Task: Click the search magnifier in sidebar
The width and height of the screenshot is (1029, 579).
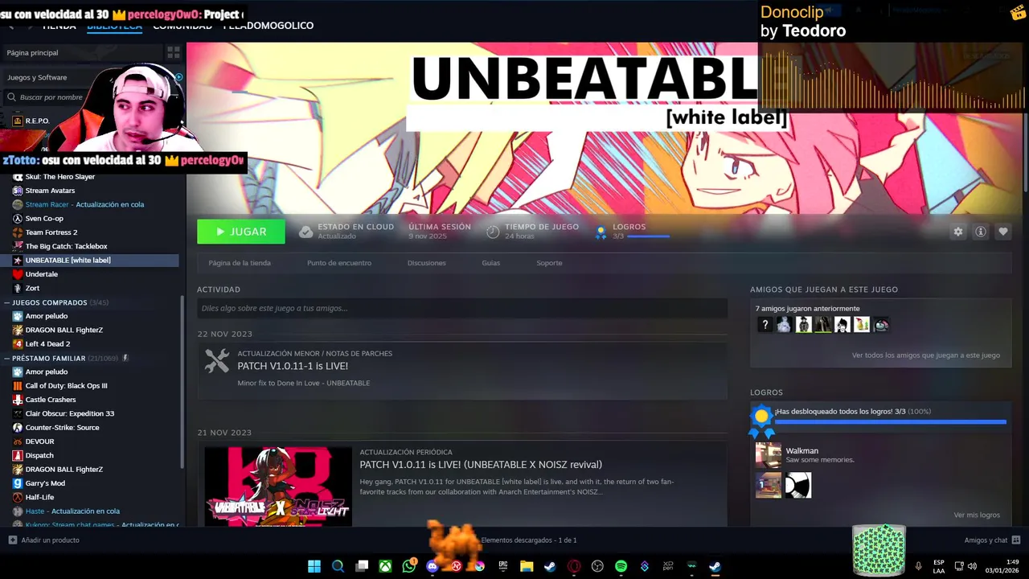Action: tap(12, 97)
